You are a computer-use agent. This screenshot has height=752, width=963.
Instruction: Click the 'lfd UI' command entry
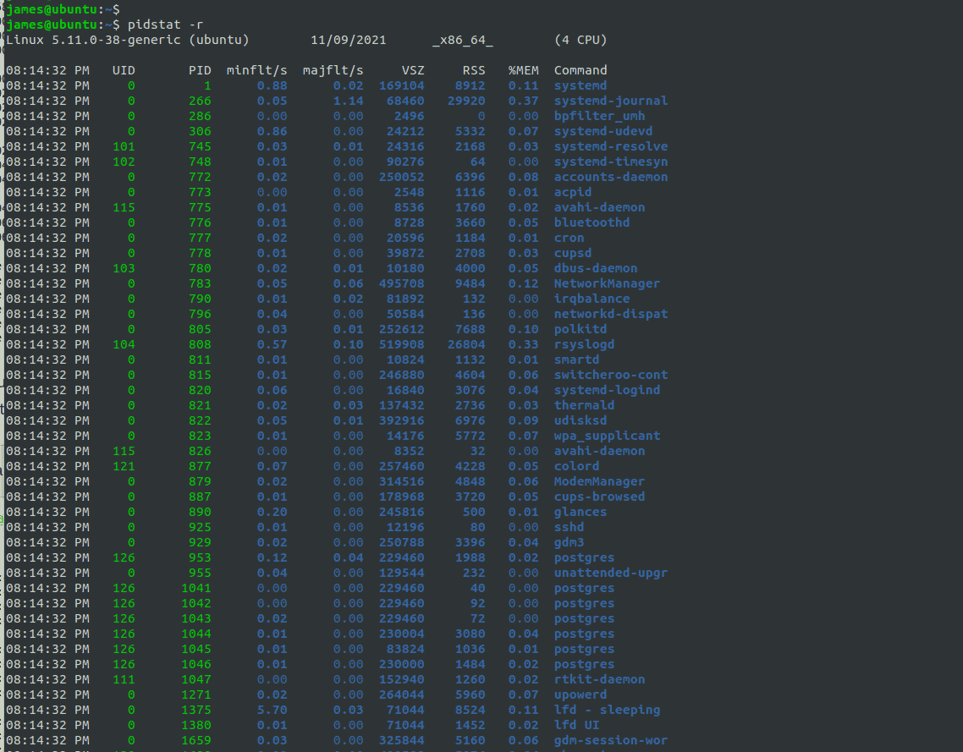[x=576, y=725]
